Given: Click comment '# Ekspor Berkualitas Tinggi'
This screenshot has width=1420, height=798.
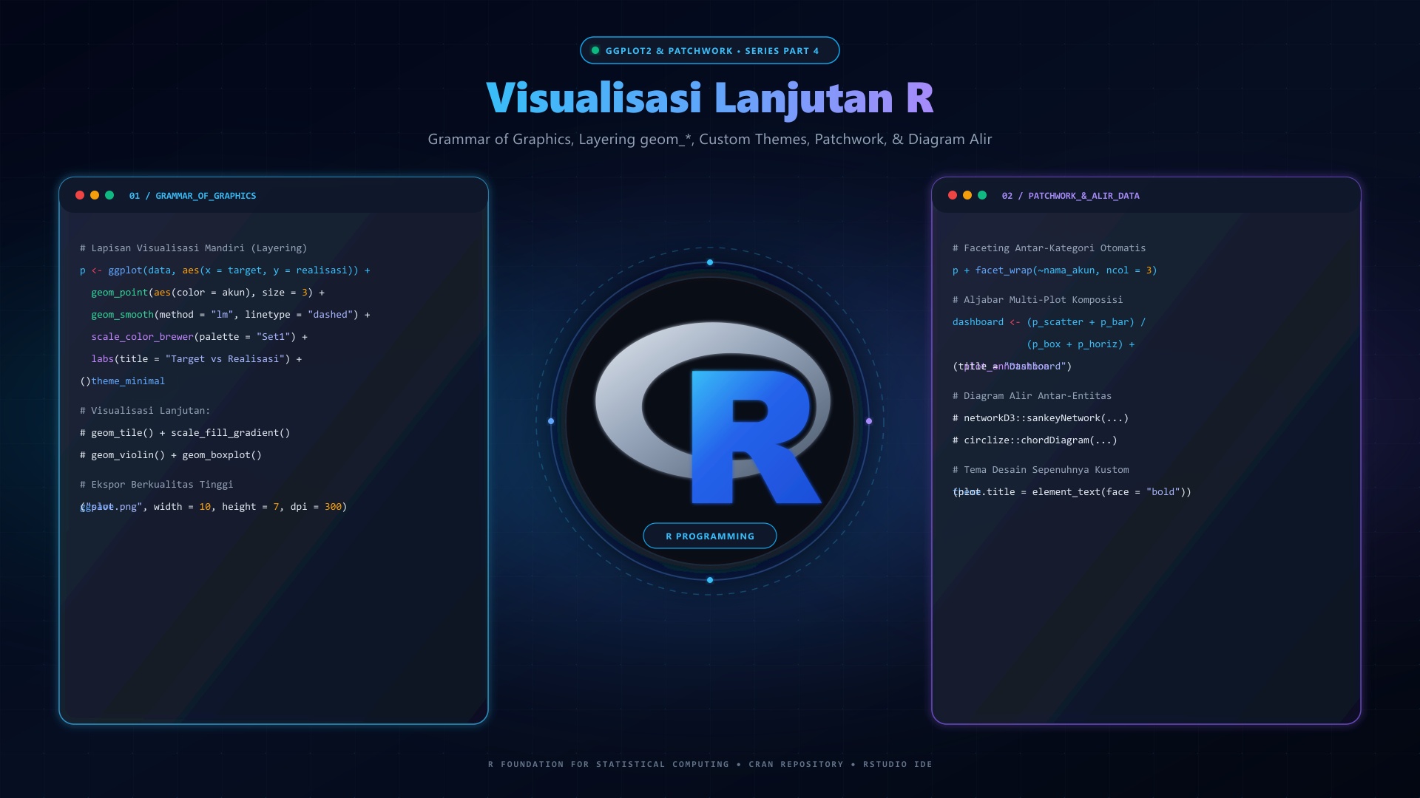Looking at the screenshot, I should click(156, 485).
